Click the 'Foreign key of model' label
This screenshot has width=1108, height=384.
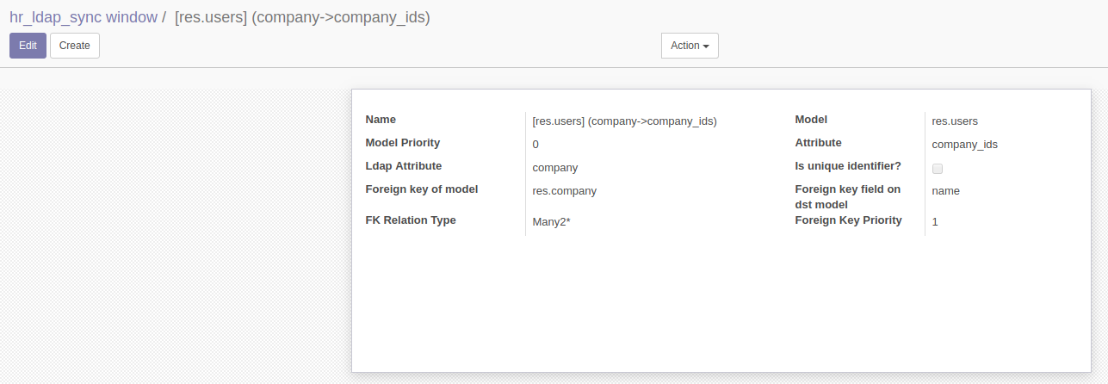pos(421,189)
